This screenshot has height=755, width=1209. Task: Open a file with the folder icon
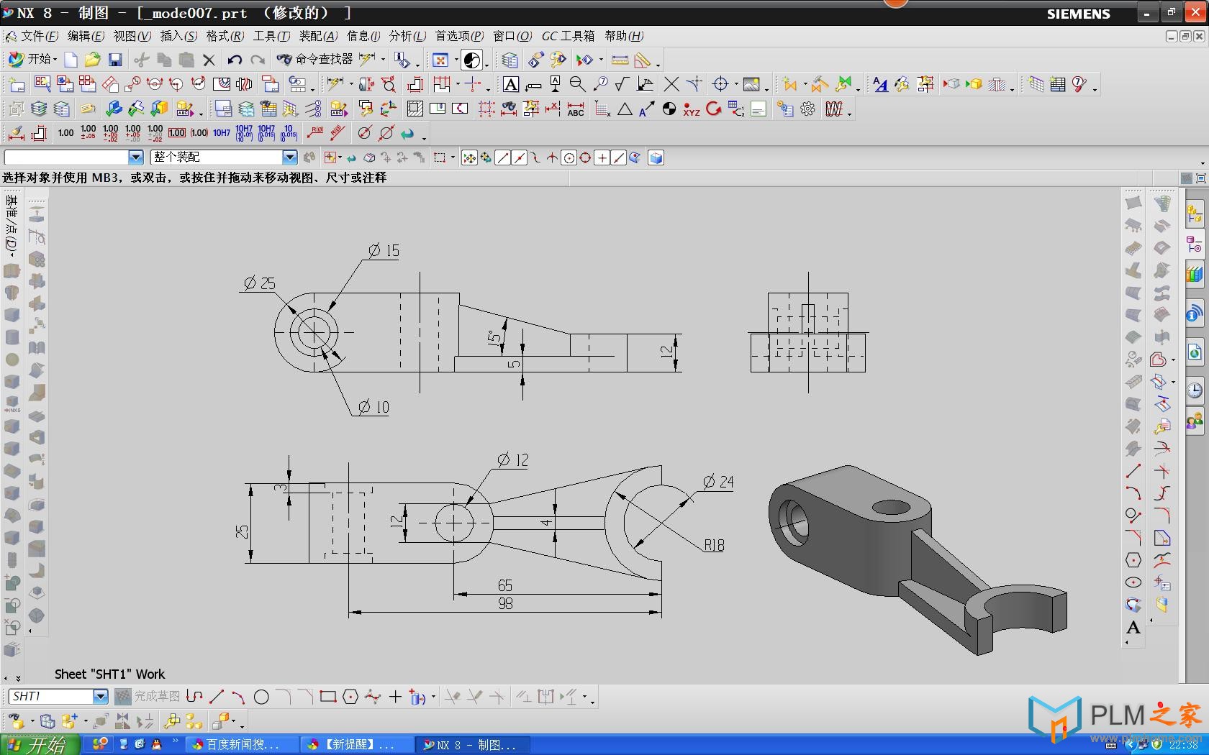(92, 60)
